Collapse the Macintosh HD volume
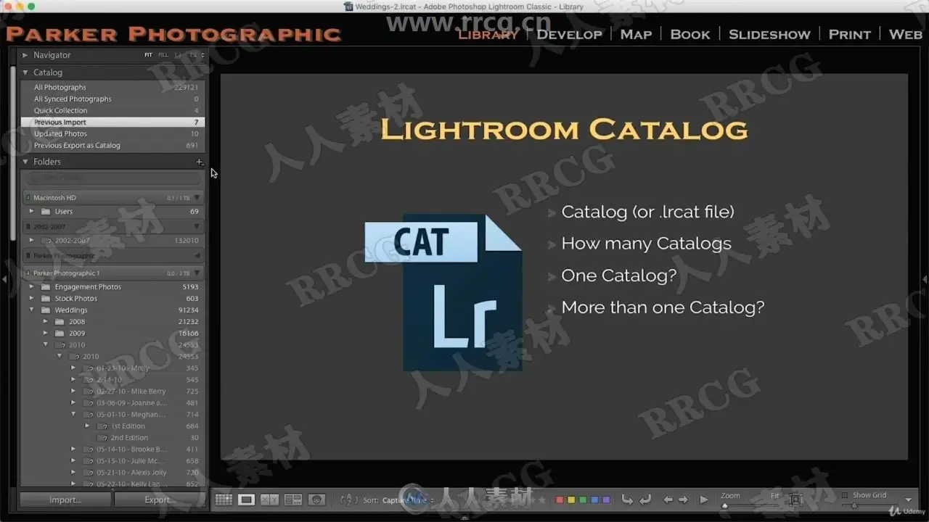The height and width of the screenshot is (522, 929). [x=197, y=197]
